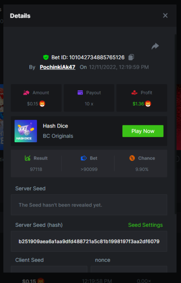Open Seed Settings link

145,225
